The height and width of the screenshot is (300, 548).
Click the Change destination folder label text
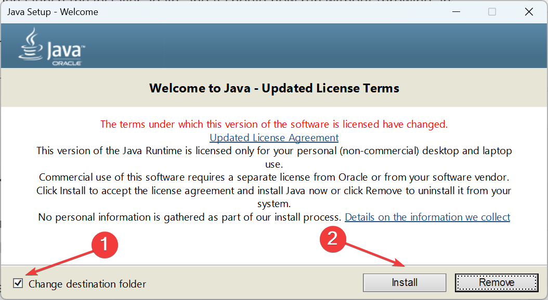tap(87, 284)
